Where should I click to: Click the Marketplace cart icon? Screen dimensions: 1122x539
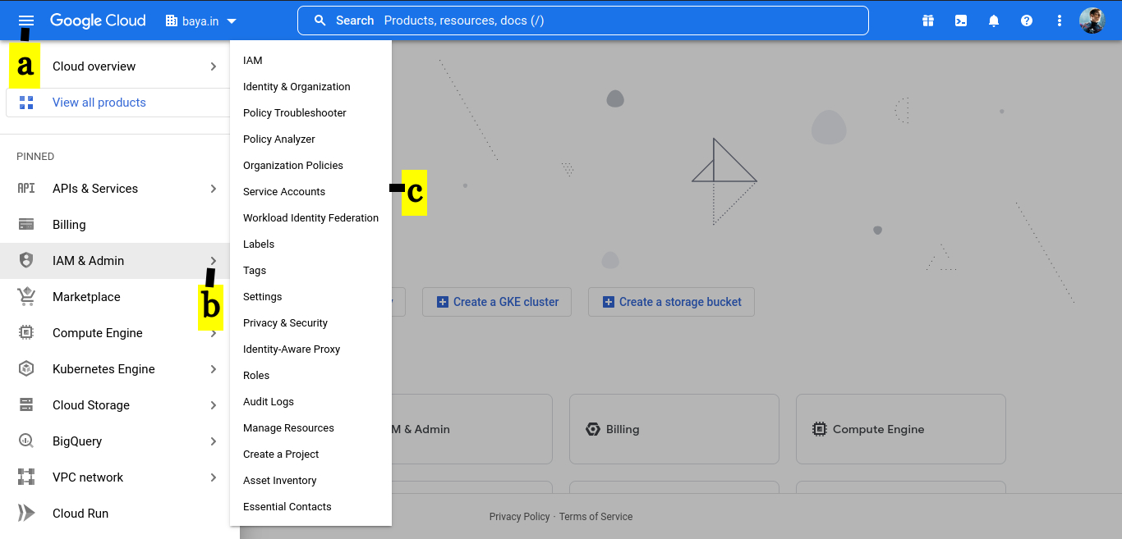[x=26, y=297]
